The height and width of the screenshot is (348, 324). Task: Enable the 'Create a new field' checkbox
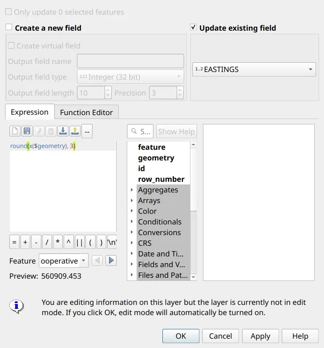(x=8, y=27)
